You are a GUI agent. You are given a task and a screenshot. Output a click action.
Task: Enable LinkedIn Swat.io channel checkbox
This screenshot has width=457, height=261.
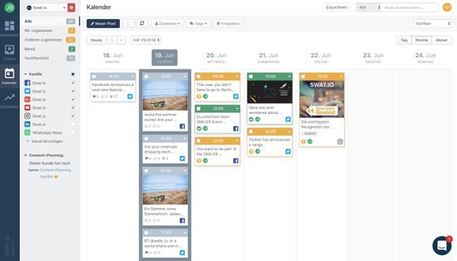pyautogui.click(x=73, y=124)
